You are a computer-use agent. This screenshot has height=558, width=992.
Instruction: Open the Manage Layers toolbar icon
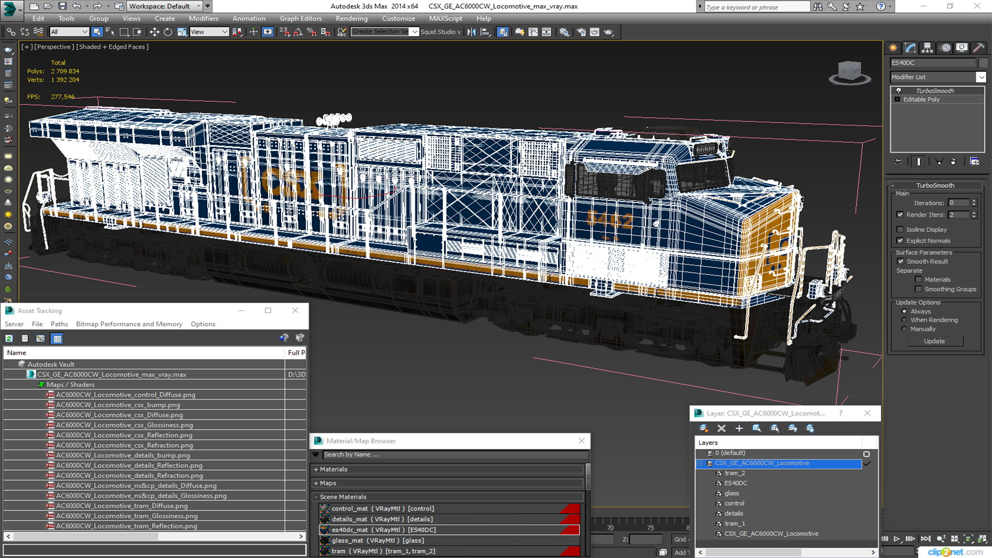coord(503,32)
